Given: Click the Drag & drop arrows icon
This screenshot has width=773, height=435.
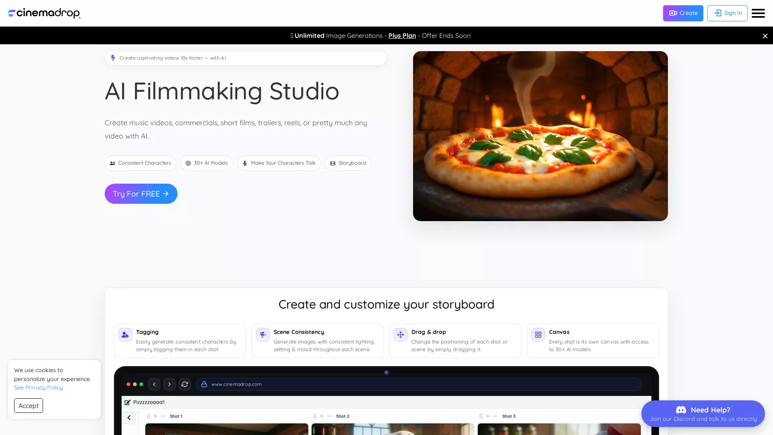Looking at the screenshot, I should point(401,335).
